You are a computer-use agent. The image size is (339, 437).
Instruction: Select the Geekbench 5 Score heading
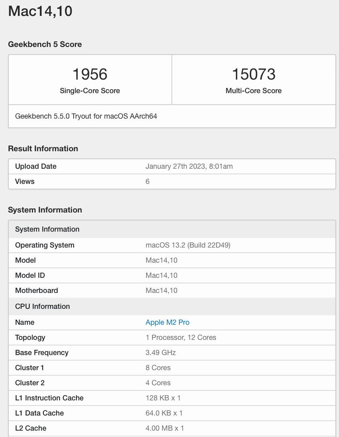[x=45, y=44]
